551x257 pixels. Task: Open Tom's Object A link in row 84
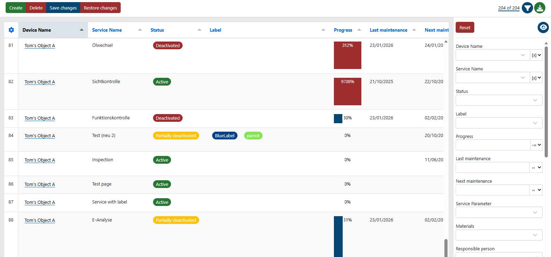point(40,136)
